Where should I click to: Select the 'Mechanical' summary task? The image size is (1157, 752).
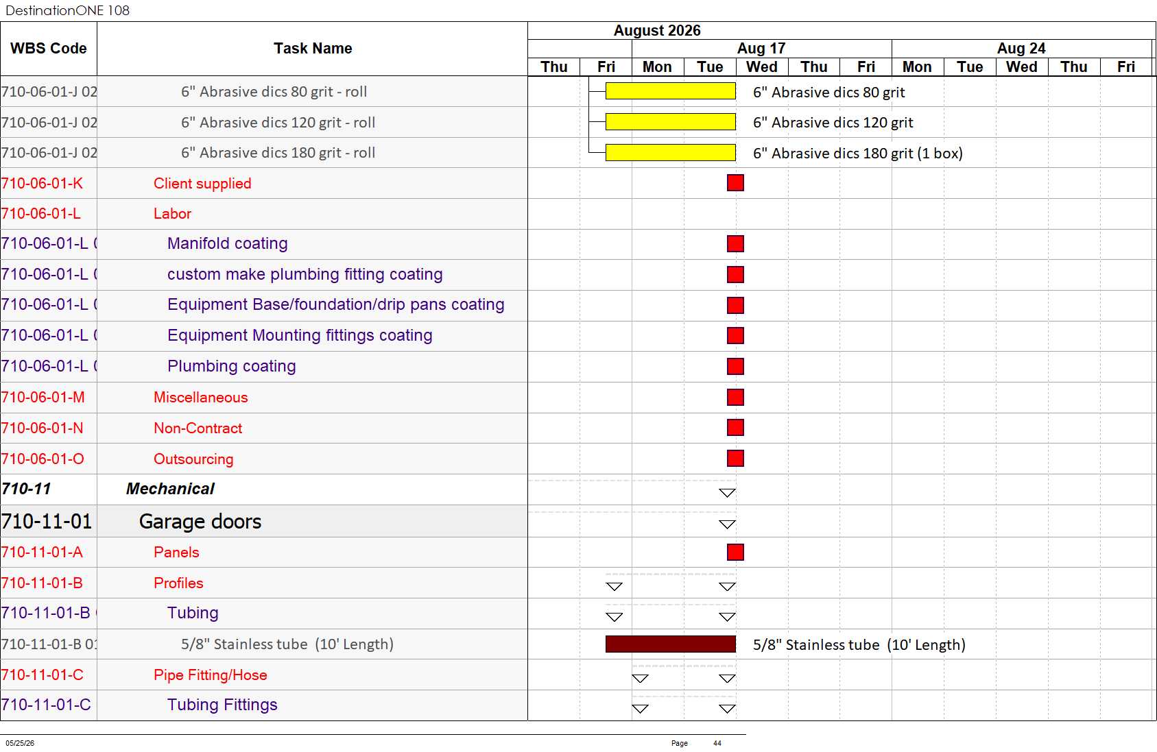(x=170, y=489)
